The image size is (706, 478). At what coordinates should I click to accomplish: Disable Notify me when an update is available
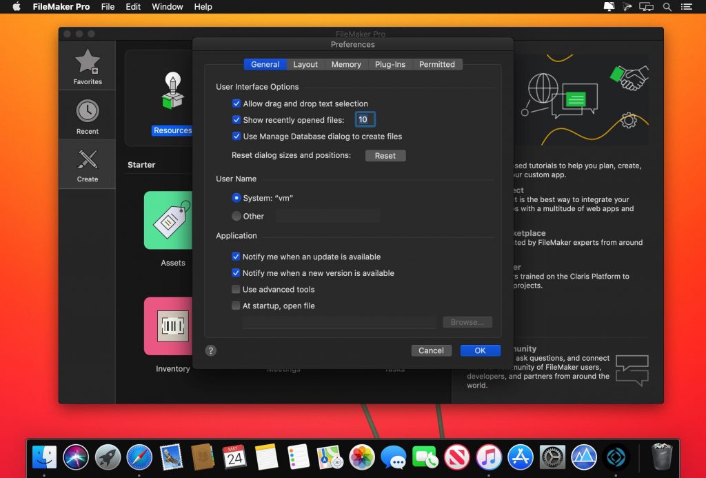pyautogui.click(x=237, y=257)
